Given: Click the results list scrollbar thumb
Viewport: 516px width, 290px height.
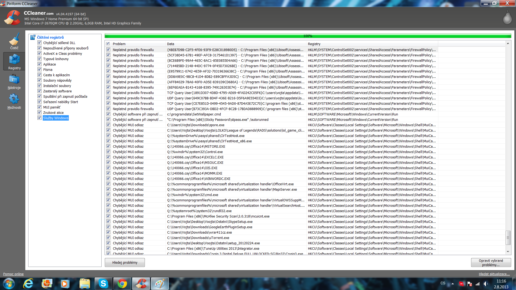Looking at the screenshot, I should [x=508, y=238].
